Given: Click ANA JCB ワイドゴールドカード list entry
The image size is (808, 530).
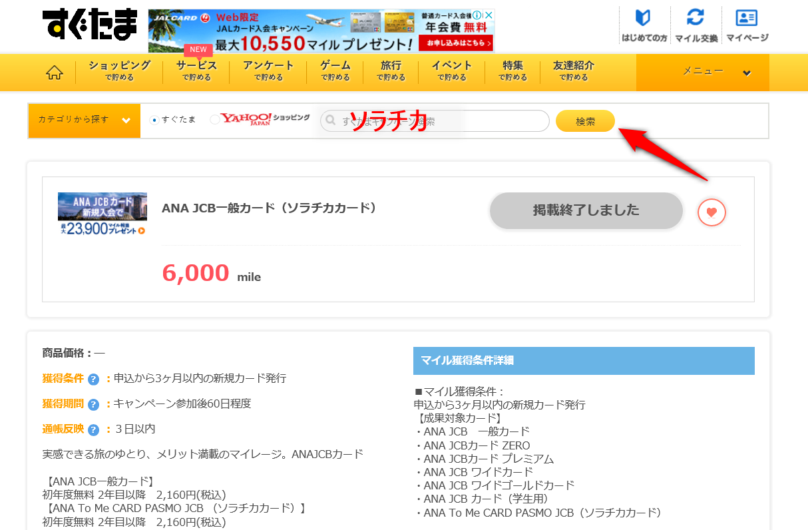Looking at the screenshot, I should (x=499, y=485).
